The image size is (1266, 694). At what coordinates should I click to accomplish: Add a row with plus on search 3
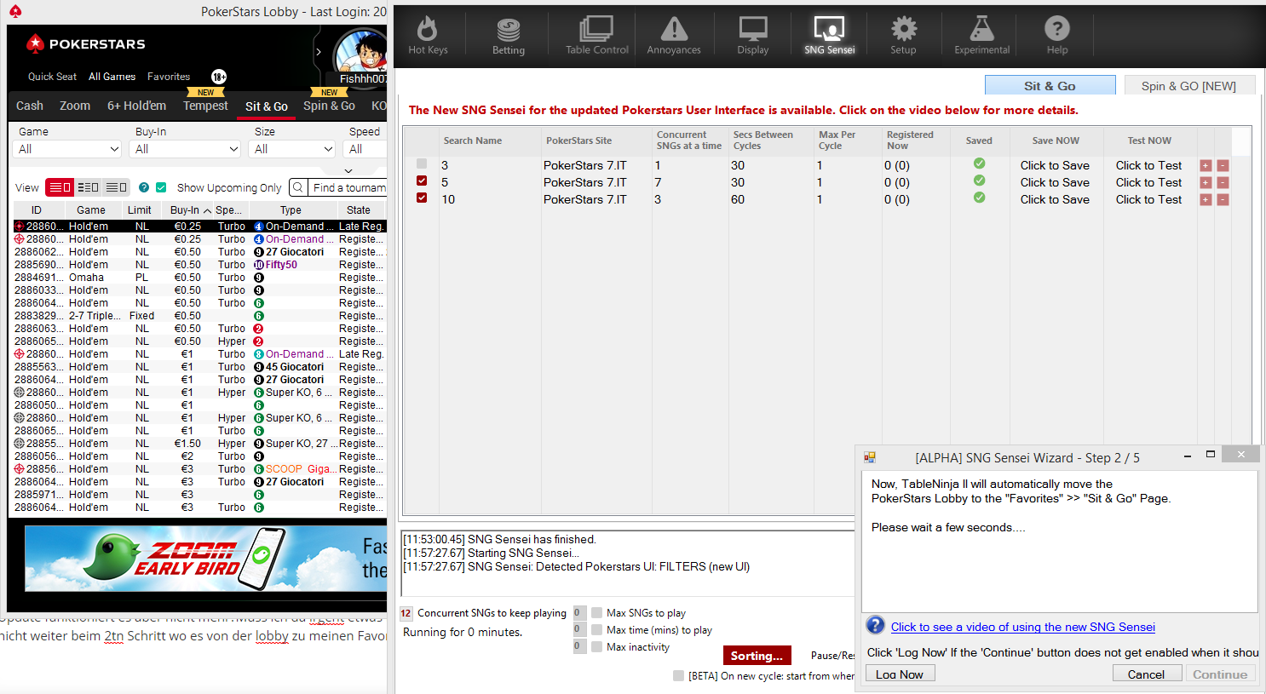(x=1206, y=165)
